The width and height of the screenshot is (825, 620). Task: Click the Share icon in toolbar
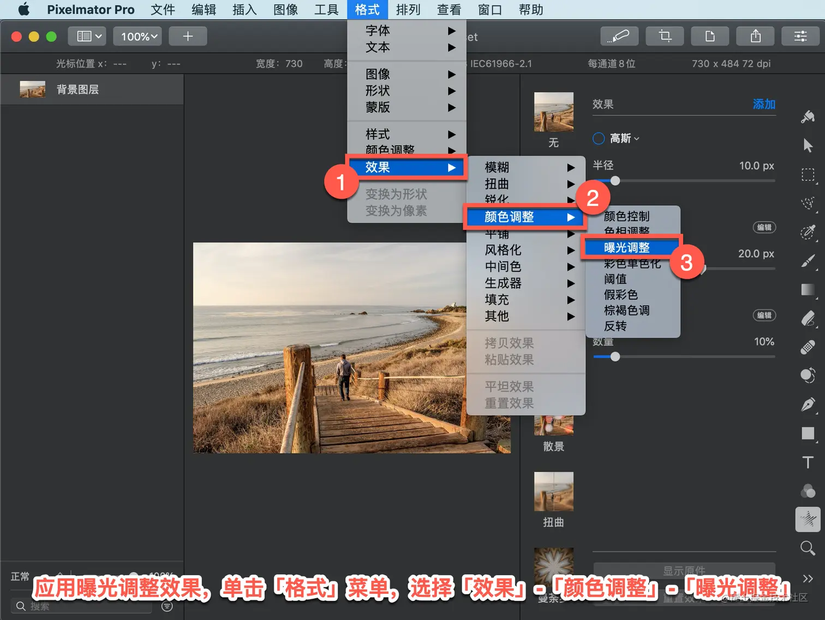pos(755,36)
